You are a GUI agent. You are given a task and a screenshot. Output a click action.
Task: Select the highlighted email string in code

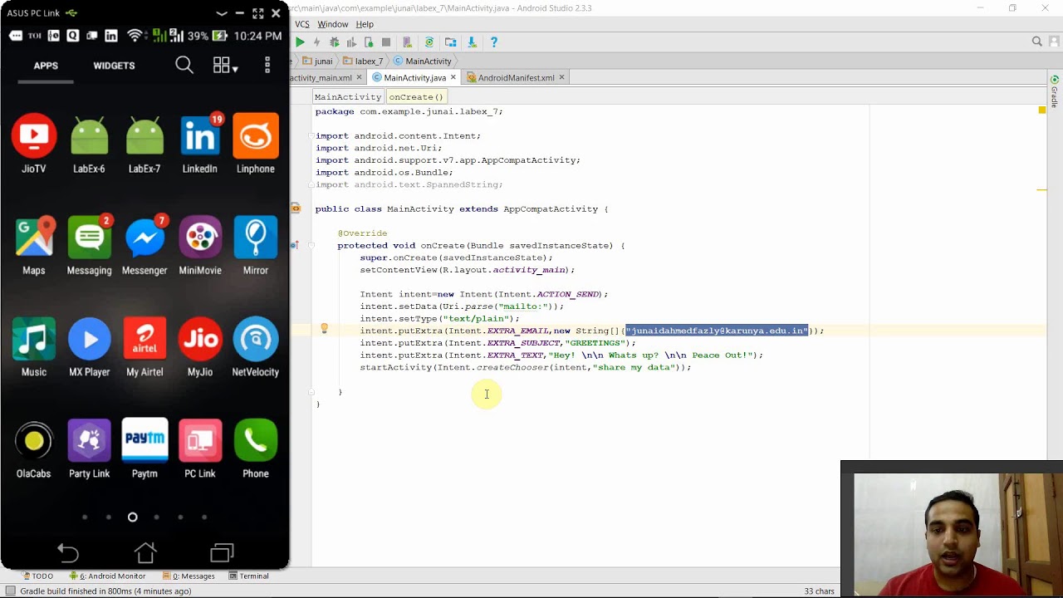[x=717, y=331]
